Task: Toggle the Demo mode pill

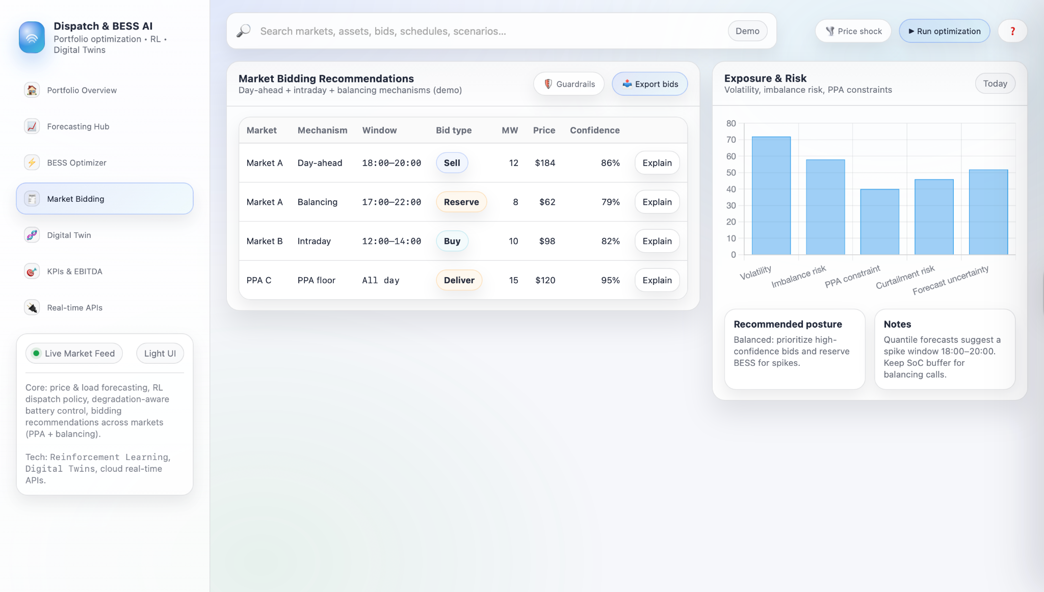Action: 747,31
